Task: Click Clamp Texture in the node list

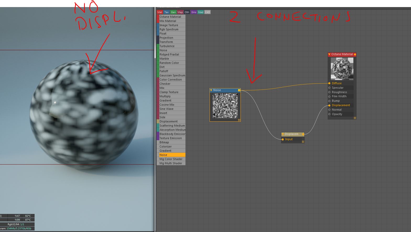Action: click(171, 92)
